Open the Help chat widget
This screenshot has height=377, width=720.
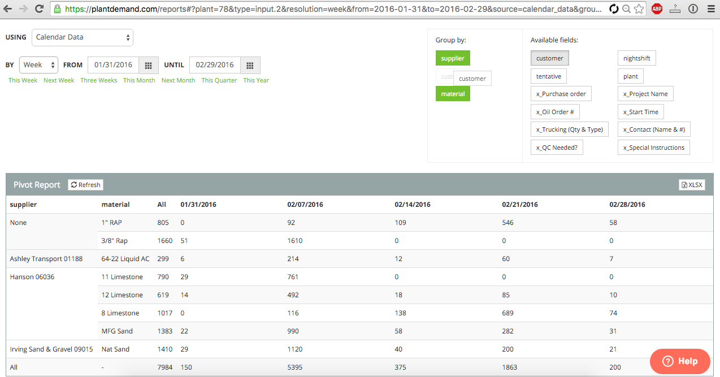click(x=679, y=361)
